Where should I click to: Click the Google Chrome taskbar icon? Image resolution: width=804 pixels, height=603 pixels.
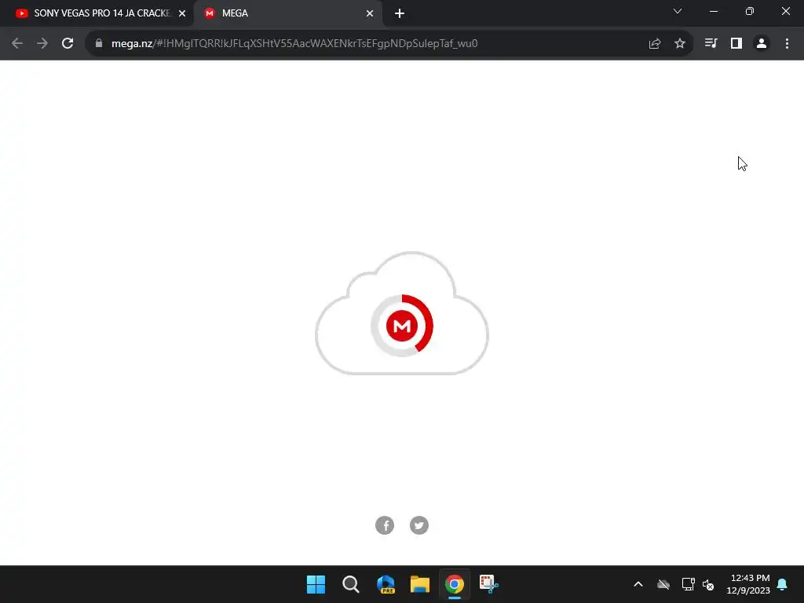coord(455,584)
